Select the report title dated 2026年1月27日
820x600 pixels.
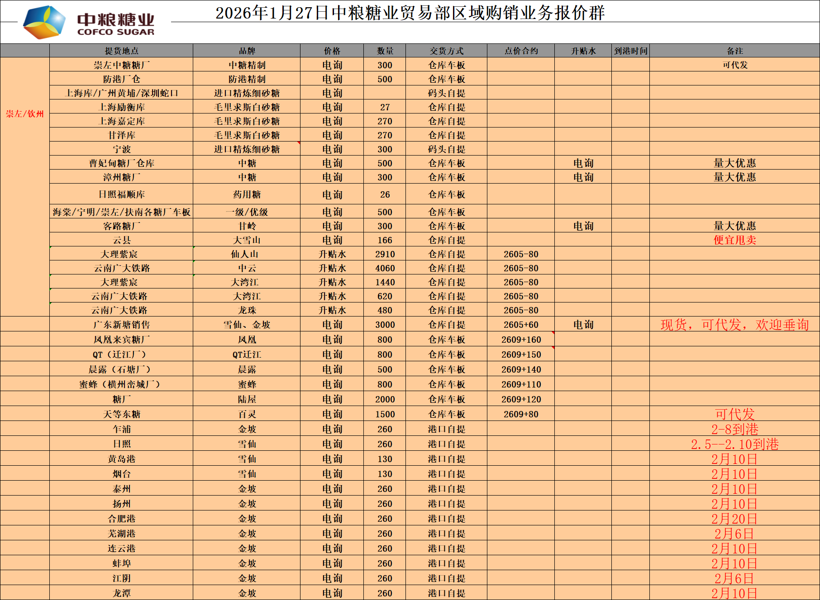(410, 13)
